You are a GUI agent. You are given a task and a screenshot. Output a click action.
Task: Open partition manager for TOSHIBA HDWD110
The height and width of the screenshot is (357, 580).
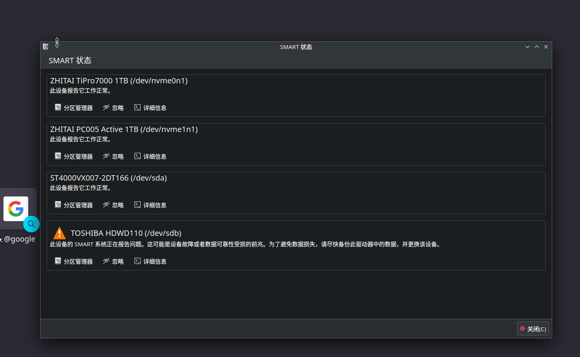(74, 261)
